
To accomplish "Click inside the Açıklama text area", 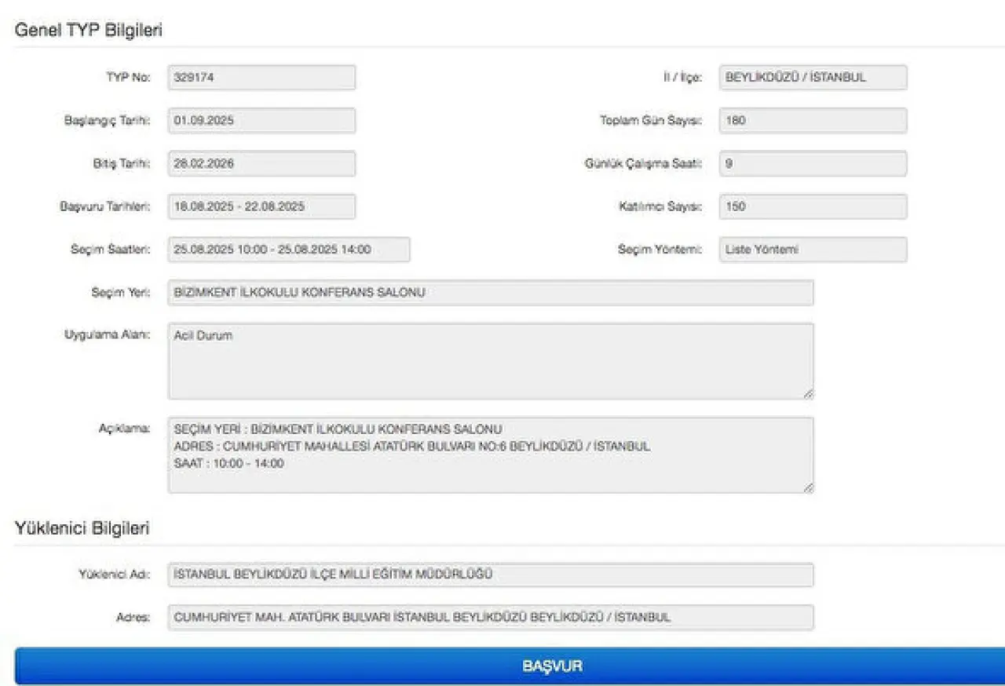I will click(x=491, y=455).
